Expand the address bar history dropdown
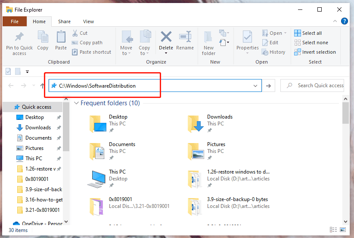Image resolution: width=354 pixels, height=238 pixels. 255,86
